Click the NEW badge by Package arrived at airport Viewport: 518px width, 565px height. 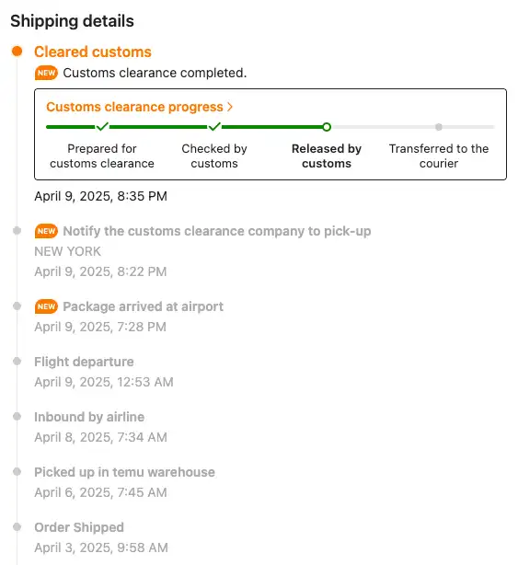46,306
